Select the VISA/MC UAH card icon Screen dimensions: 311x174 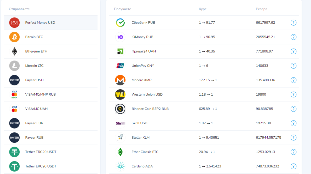pyautogui.click(x=14, y=109)
